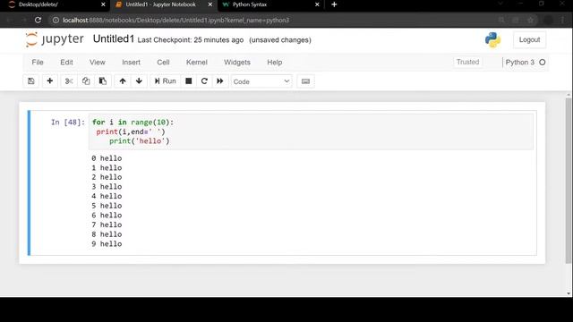
Task: Restart kernel and run all cells icon
Action: tap(220, 81)
